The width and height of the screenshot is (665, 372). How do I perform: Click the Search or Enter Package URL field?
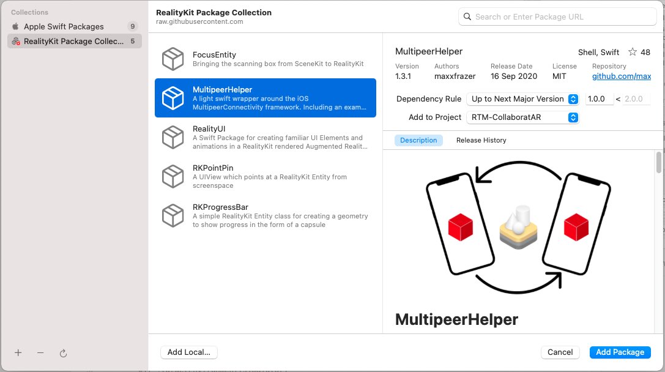[557, 17]
